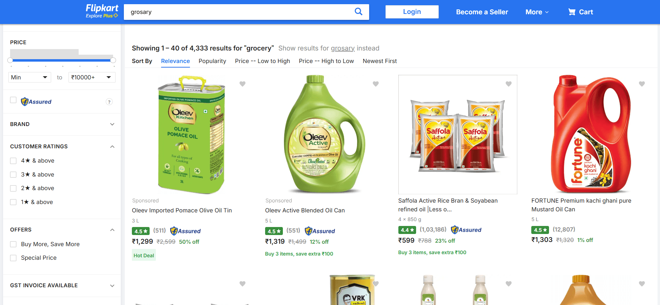Click the search input field
The width and height of the screenshot is (660, 305).
click(x=240, y=12)
